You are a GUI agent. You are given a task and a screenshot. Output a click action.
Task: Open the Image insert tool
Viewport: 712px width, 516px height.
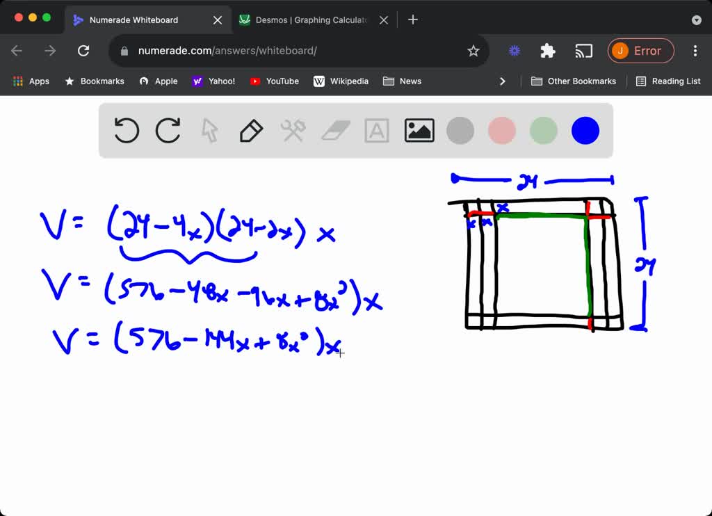[x=418, y=130]
